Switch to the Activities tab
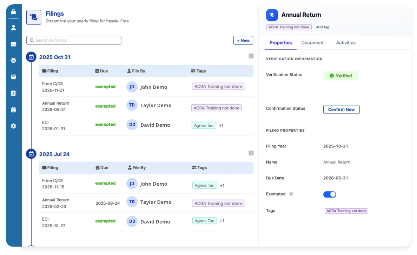Image resolution: width=417 pixels, height=255 pixels. point(345,43)
